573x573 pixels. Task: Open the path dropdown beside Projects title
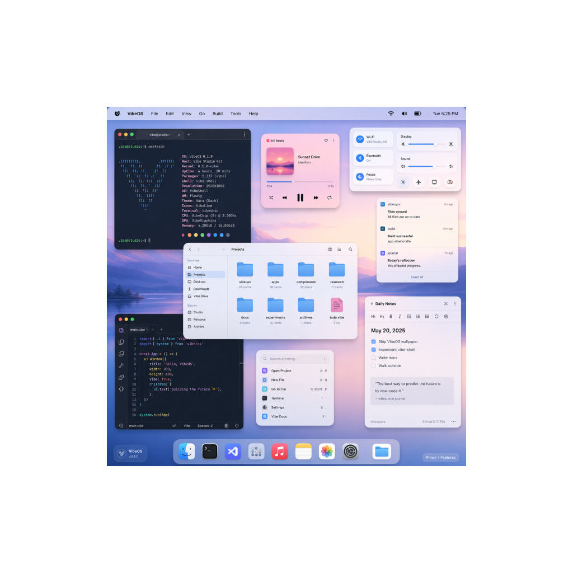click(x=224, y=250)
